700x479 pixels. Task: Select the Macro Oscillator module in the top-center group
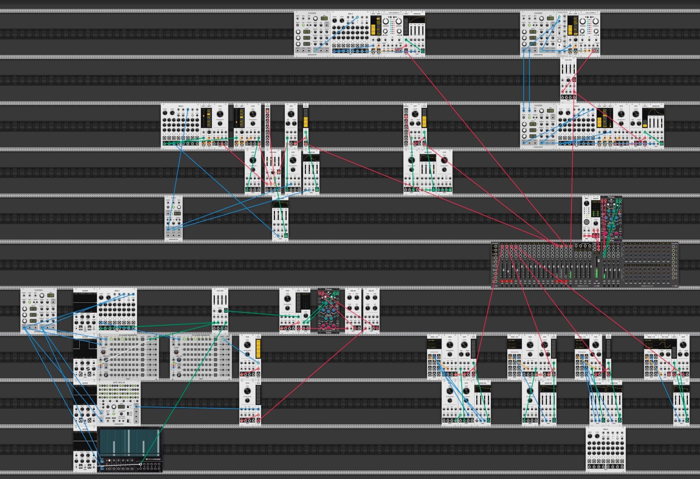pyautogui.click(x=392, y=33)
